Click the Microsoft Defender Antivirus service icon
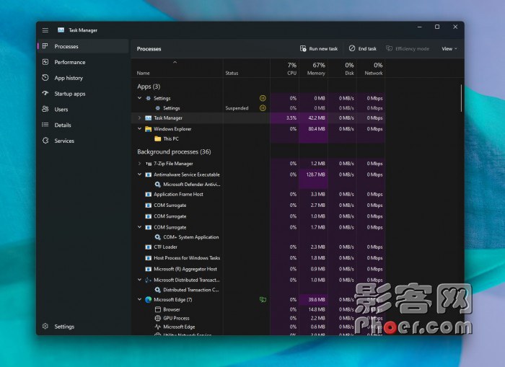The height and width of the screenshot is (367, 505). 157,185
